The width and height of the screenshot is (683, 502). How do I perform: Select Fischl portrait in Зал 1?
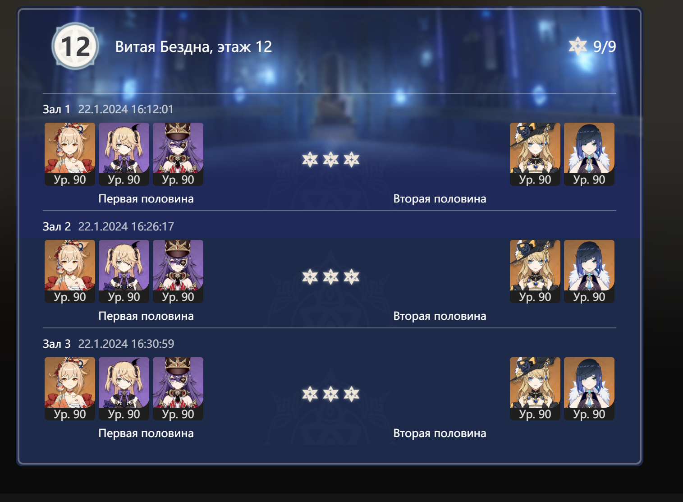124,154
